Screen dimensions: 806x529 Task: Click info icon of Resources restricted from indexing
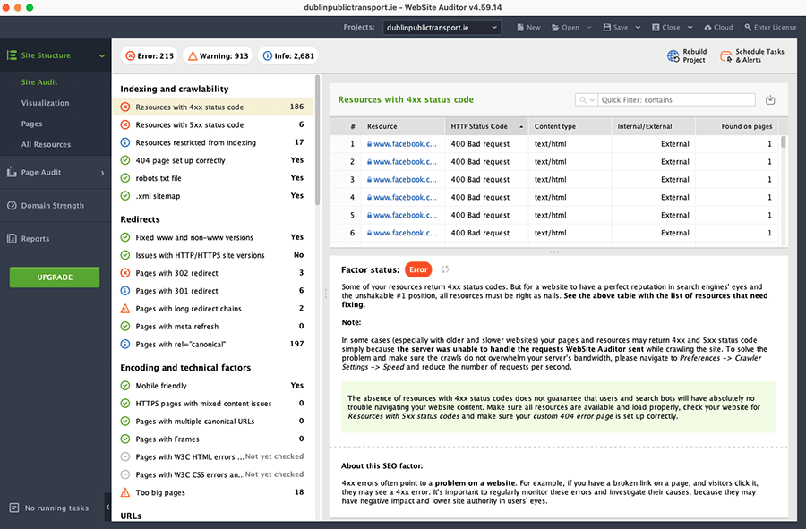pyautogui.click(x=124, y=142)
